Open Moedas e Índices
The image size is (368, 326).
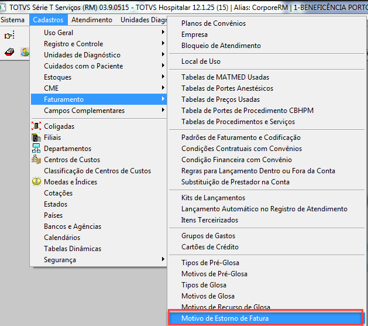pos(98,182)
